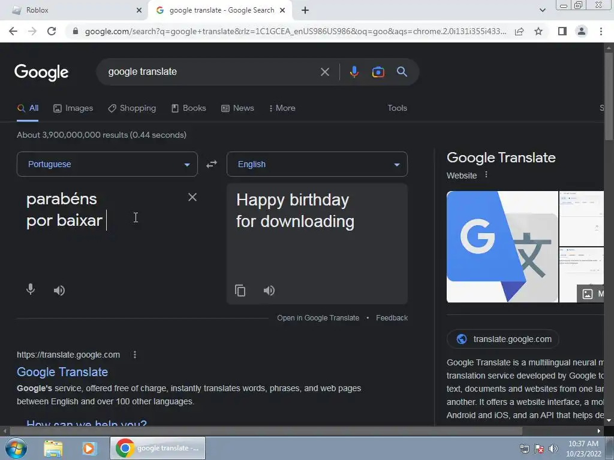The image size is (614, 460).
Task: Switch to the Roblox tab
Action: tap(74, 11)
